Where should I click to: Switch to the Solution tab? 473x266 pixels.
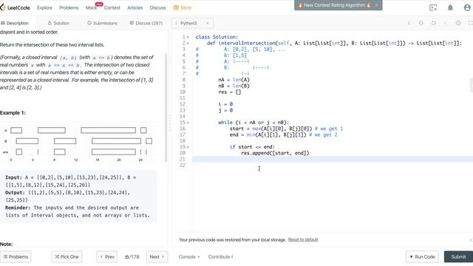click(58, 23)
